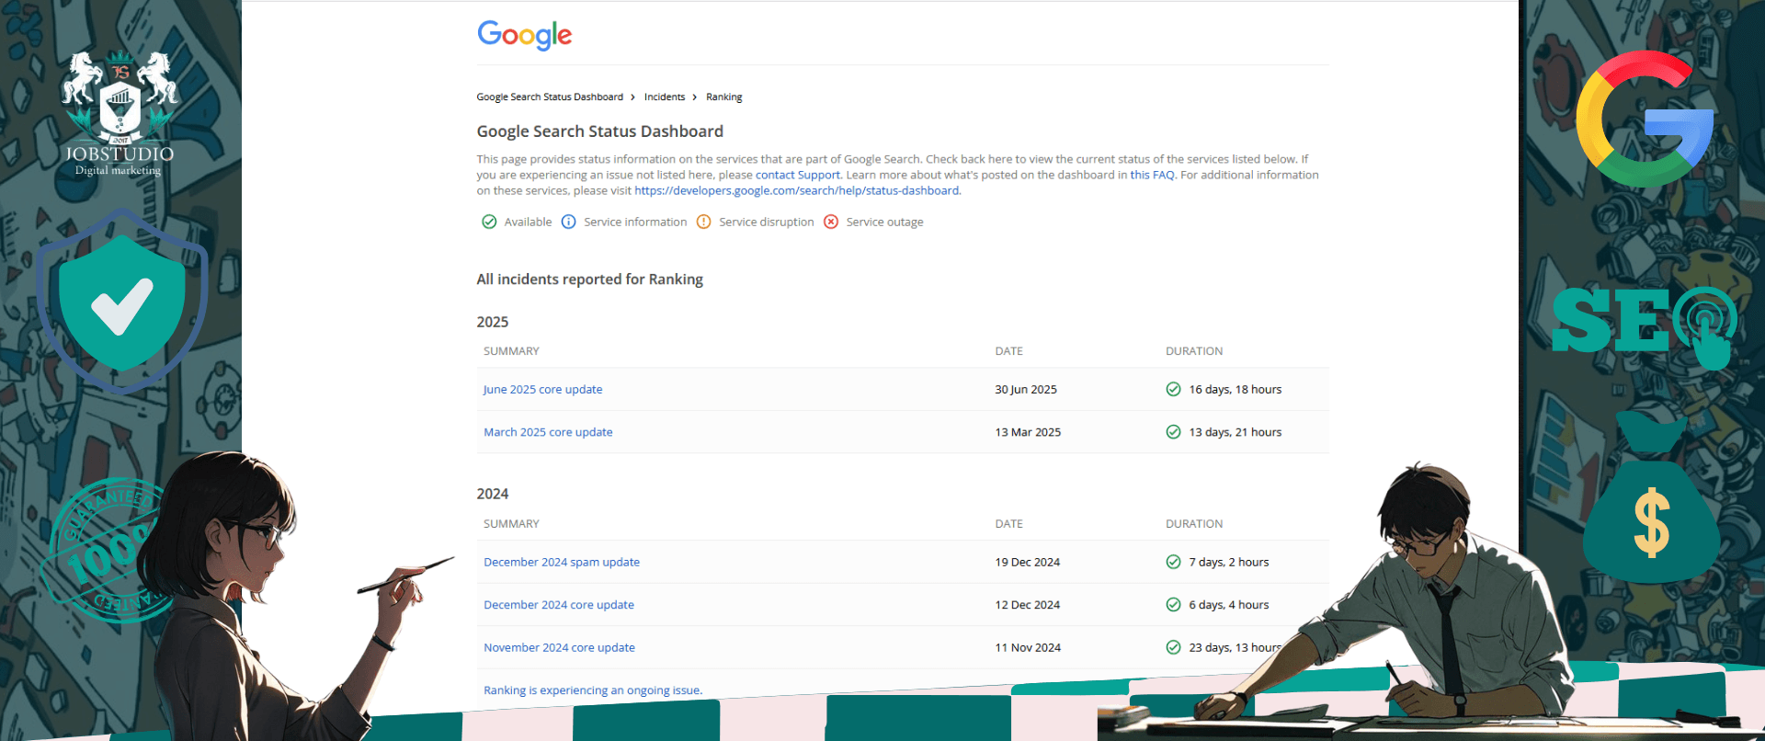Click the 'Service outage' legend label
Image resolution: width=1765 pixels, height=741 pixels.
(884, 222)
